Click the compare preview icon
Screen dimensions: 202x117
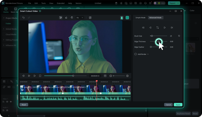pos(90,18)
